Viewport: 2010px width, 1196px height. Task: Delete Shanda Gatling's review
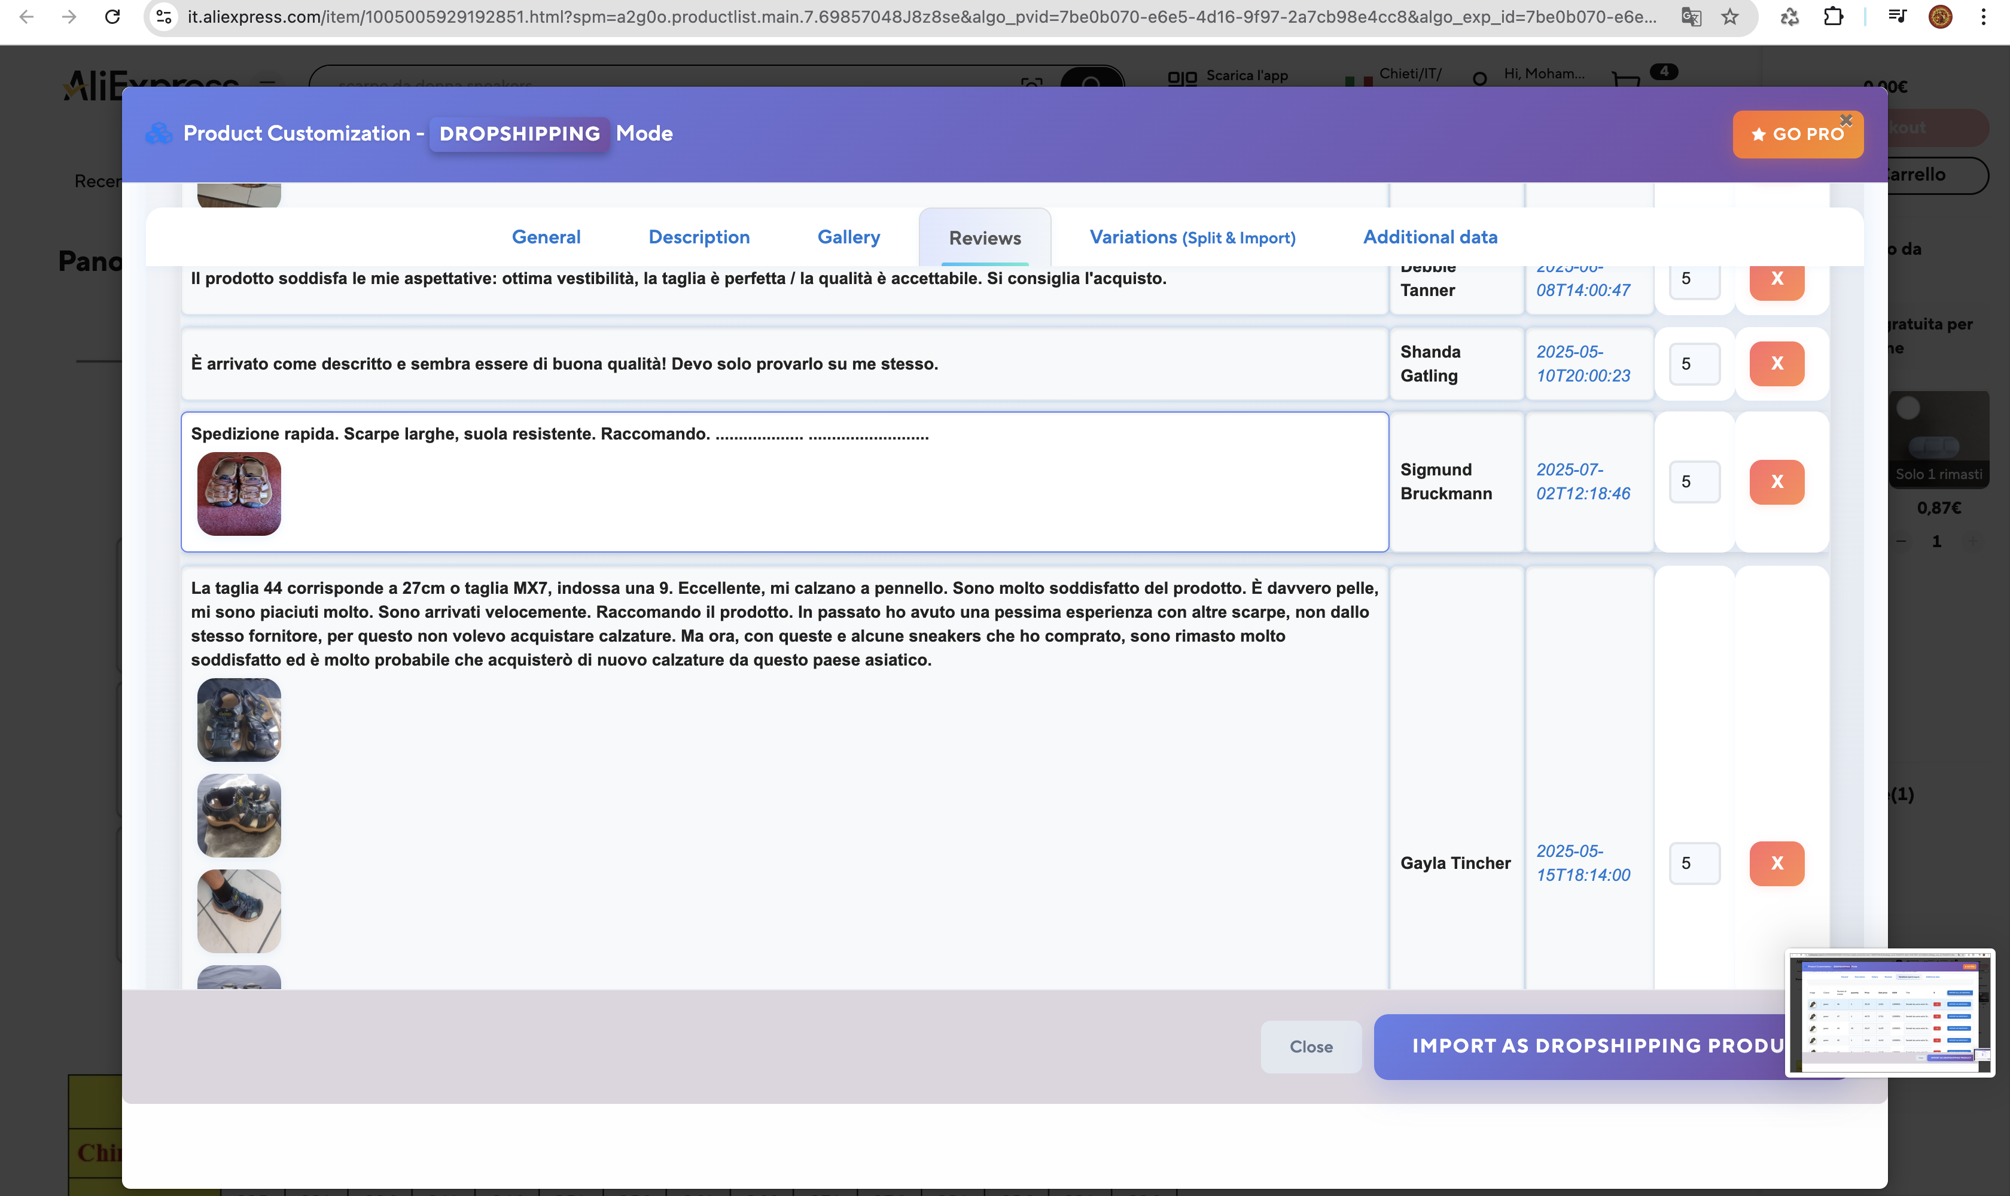[1776, 364]
